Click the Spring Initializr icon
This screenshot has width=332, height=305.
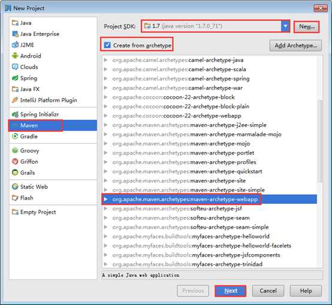15,114
